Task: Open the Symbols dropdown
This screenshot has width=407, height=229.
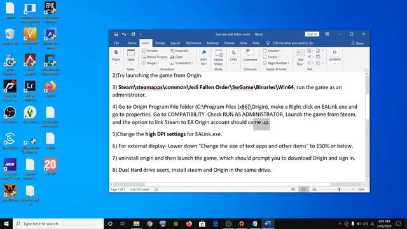Action: click(335, 57)
